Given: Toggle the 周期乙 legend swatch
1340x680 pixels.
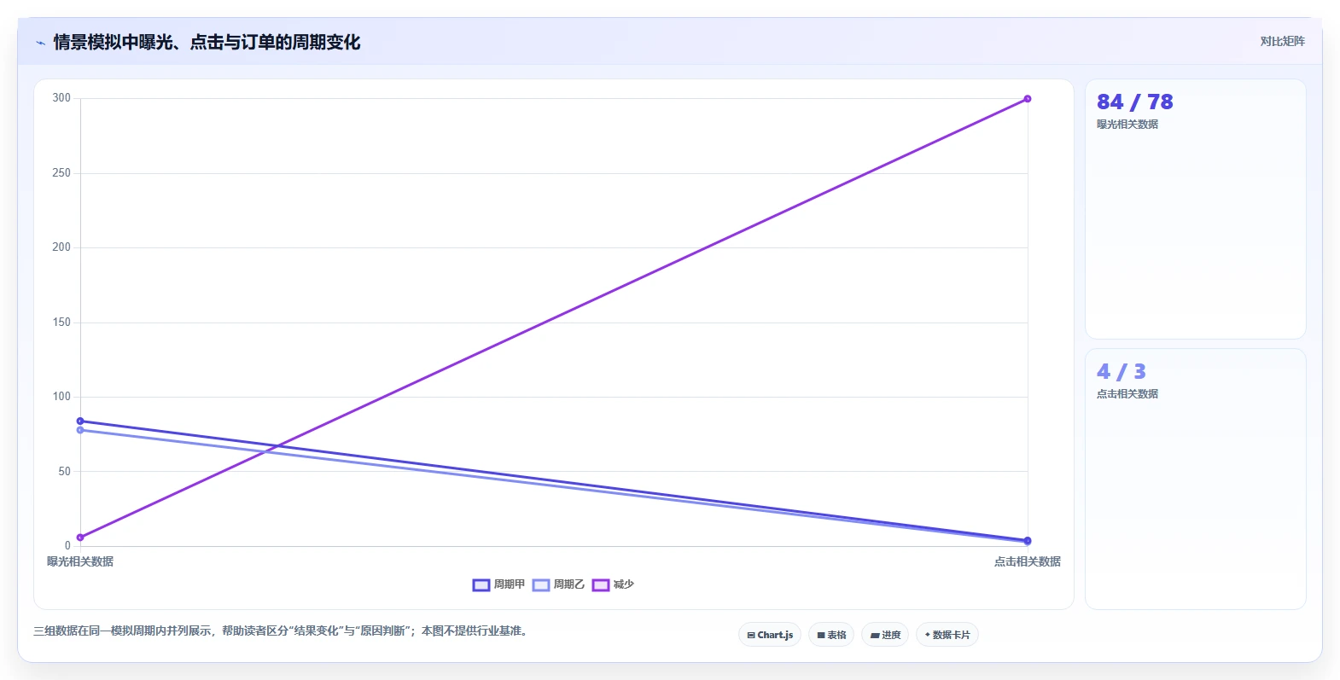Looking at the screenshot, I should tap(541, 584).
